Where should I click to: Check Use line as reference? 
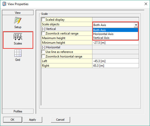click(43, 52)
